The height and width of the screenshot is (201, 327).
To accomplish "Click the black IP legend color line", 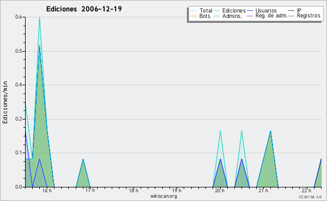I will [x=292, y=11].
